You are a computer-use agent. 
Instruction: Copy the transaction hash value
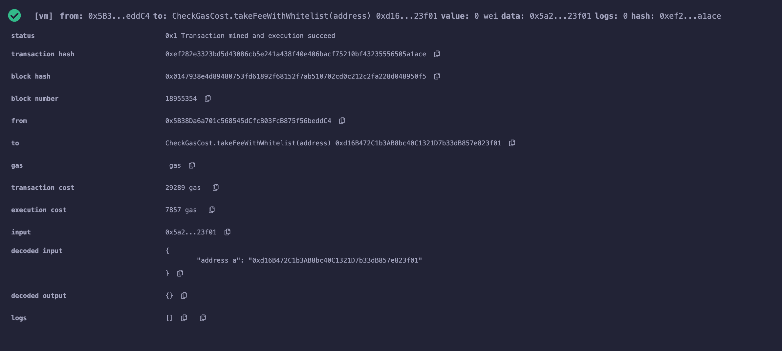point(437,54)
